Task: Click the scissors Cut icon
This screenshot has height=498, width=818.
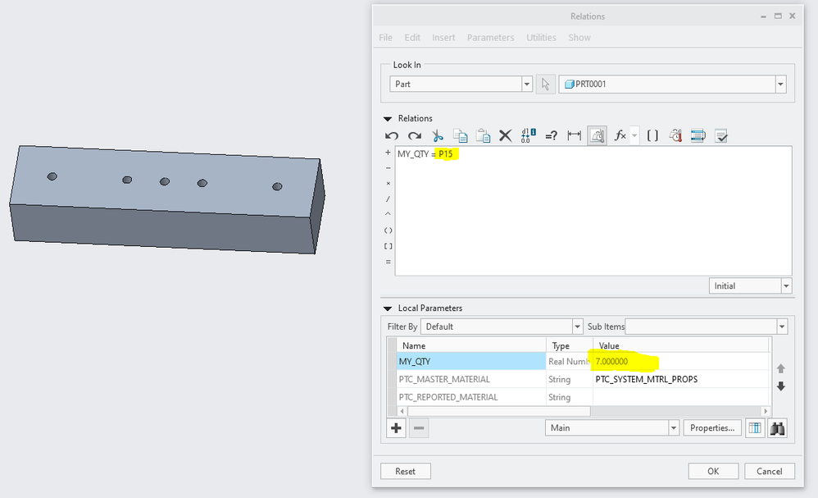Action: 438,135
